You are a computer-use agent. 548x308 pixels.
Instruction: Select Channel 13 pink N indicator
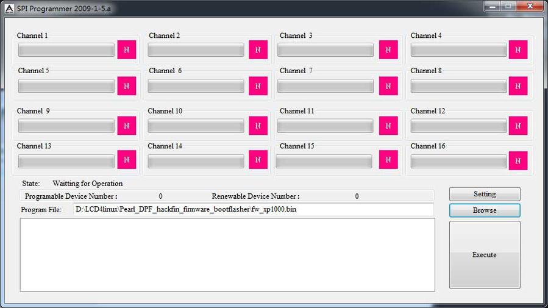coord(127,160)
